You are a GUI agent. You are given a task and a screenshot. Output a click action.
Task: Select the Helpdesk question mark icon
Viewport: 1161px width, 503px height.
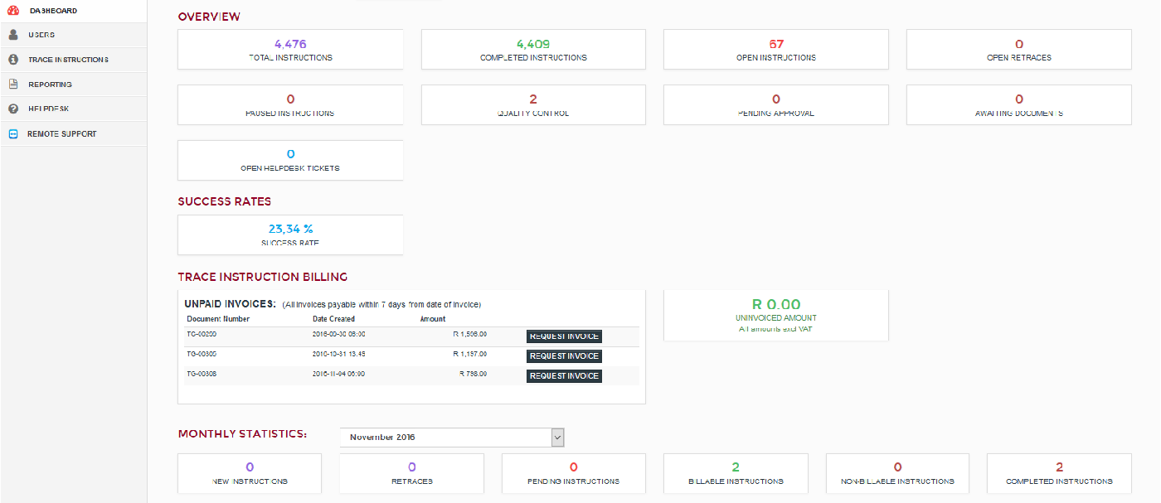[12, 109]
